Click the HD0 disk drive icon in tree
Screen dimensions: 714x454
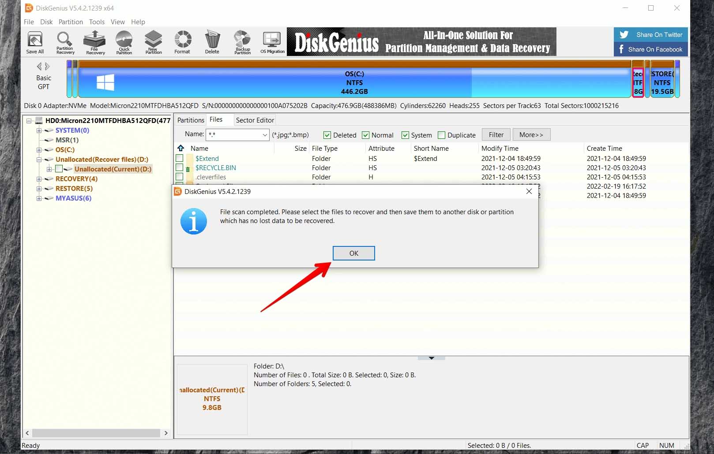39,120
